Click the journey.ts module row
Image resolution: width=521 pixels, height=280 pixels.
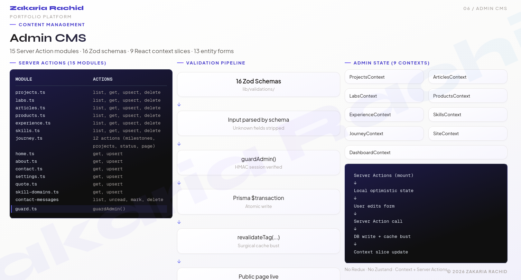coord(91,142)
